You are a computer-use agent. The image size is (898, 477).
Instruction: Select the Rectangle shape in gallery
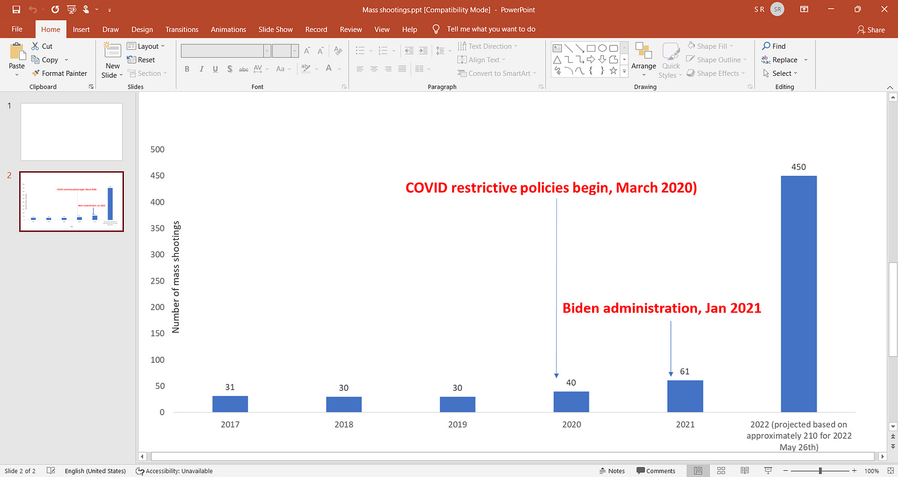pyautogui.click(x=591, y=48)
